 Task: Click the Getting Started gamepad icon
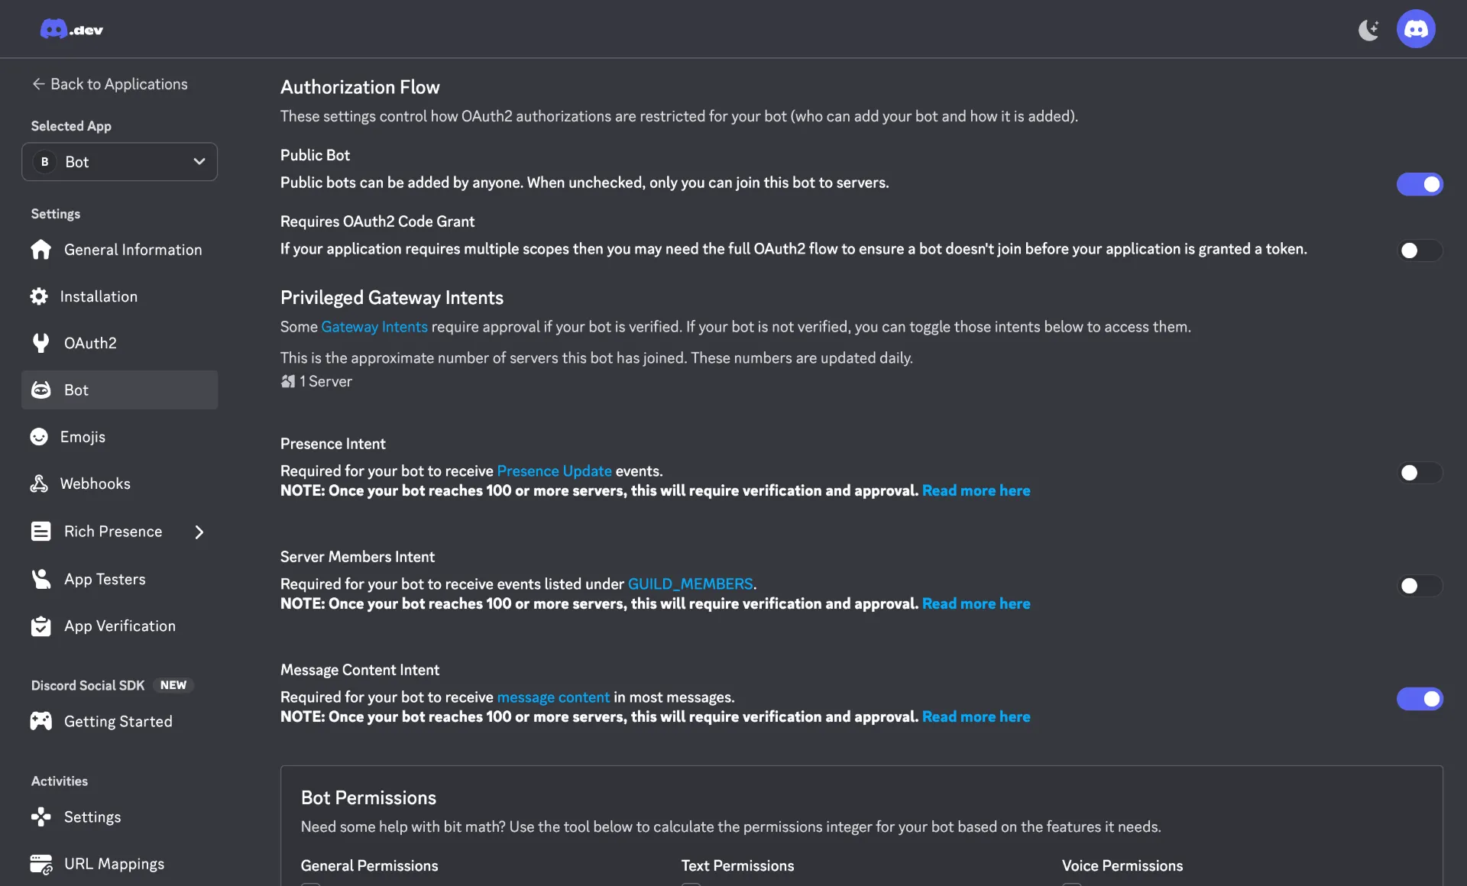pos(40,720)
